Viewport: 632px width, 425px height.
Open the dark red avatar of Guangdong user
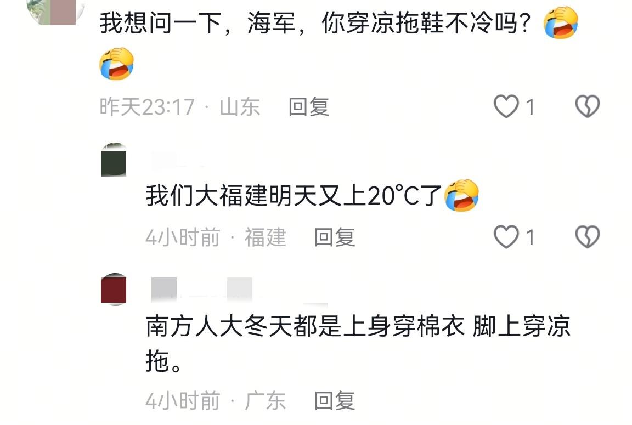click(114, 289)
